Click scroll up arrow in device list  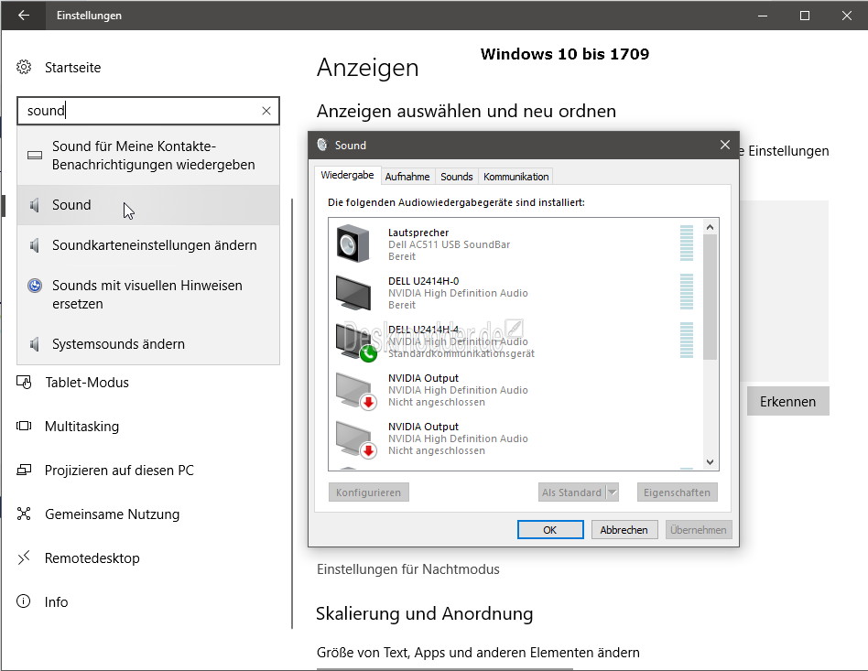[x=711, y=227]
